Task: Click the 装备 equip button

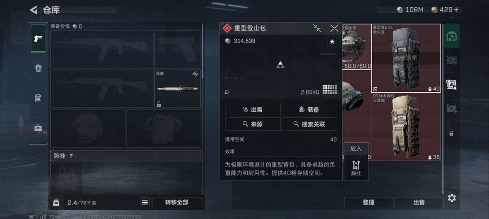Action: (309, 109)
